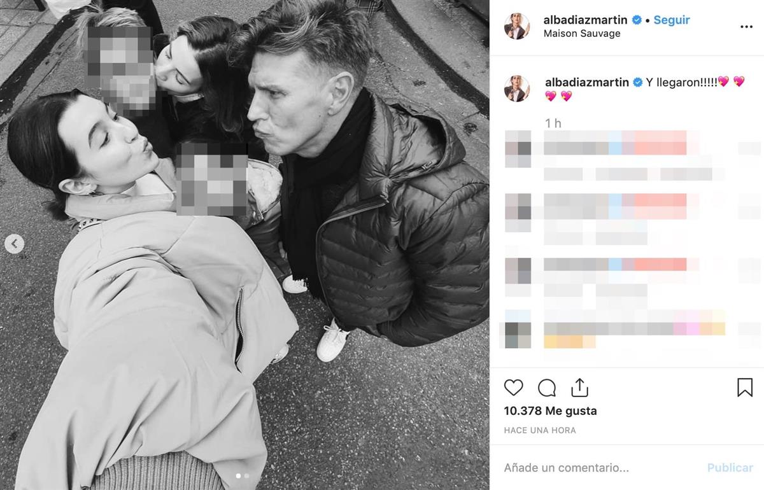Viewport: 764px width, 490px height.
Task: Go to the previous photo with the left arrow
Action: [14, 244]
